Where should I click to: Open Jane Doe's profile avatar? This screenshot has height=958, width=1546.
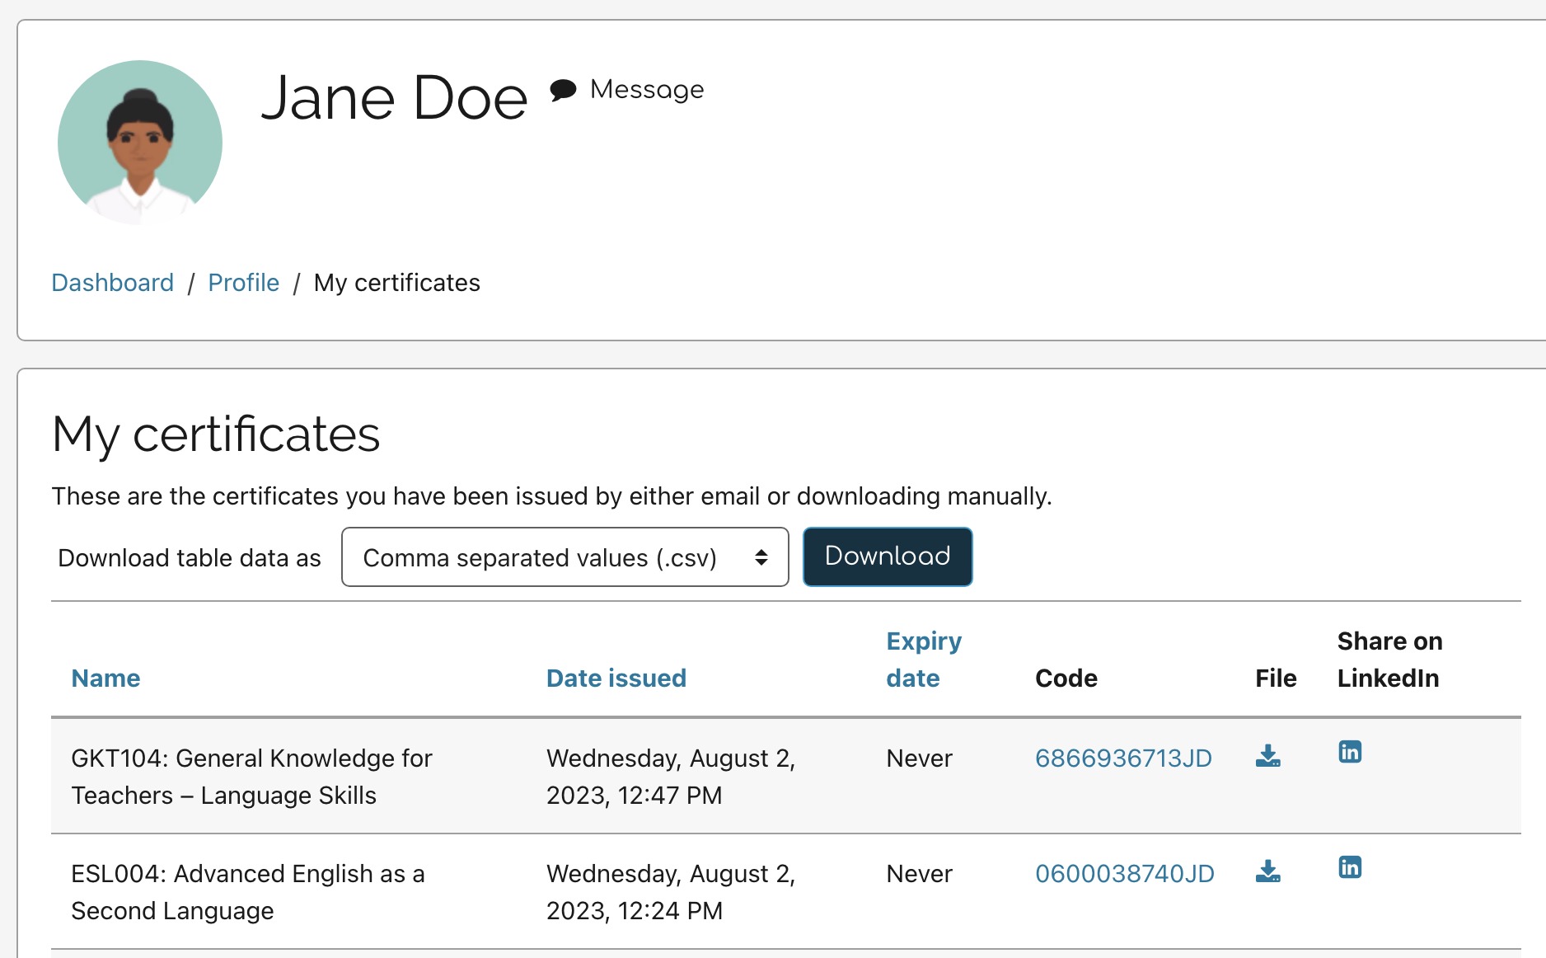pos(140,143)
